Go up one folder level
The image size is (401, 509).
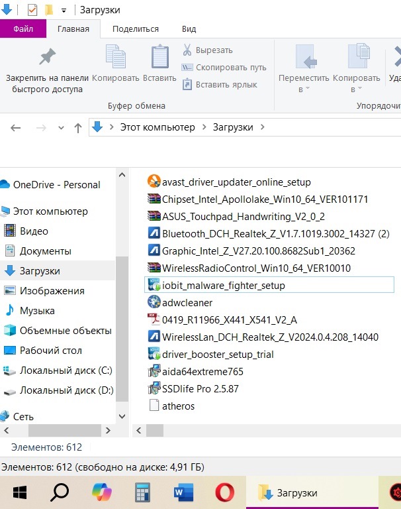click(78, 128)
